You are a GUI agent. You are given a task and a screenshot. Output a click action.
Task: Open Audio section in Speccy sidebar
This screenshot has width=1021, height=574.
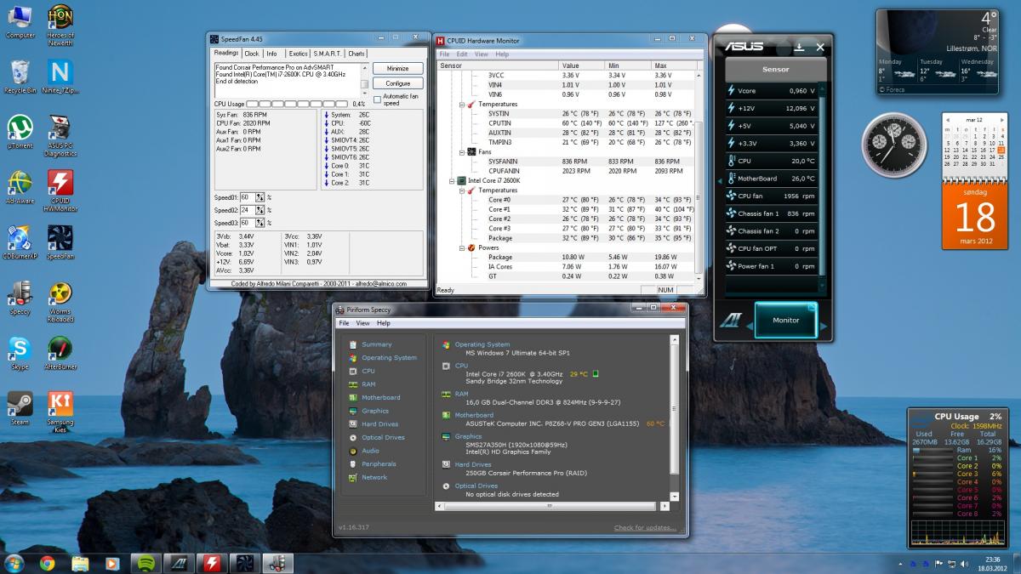coord(364,451)
